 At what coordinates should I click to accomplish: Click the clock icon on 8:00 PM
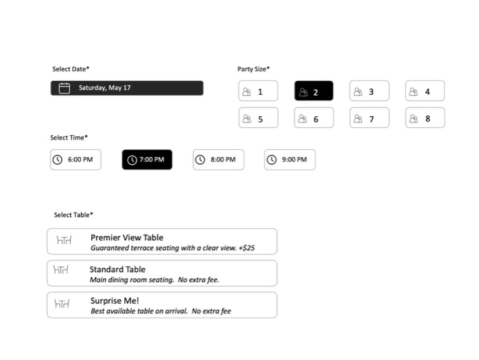pos(200,160)
